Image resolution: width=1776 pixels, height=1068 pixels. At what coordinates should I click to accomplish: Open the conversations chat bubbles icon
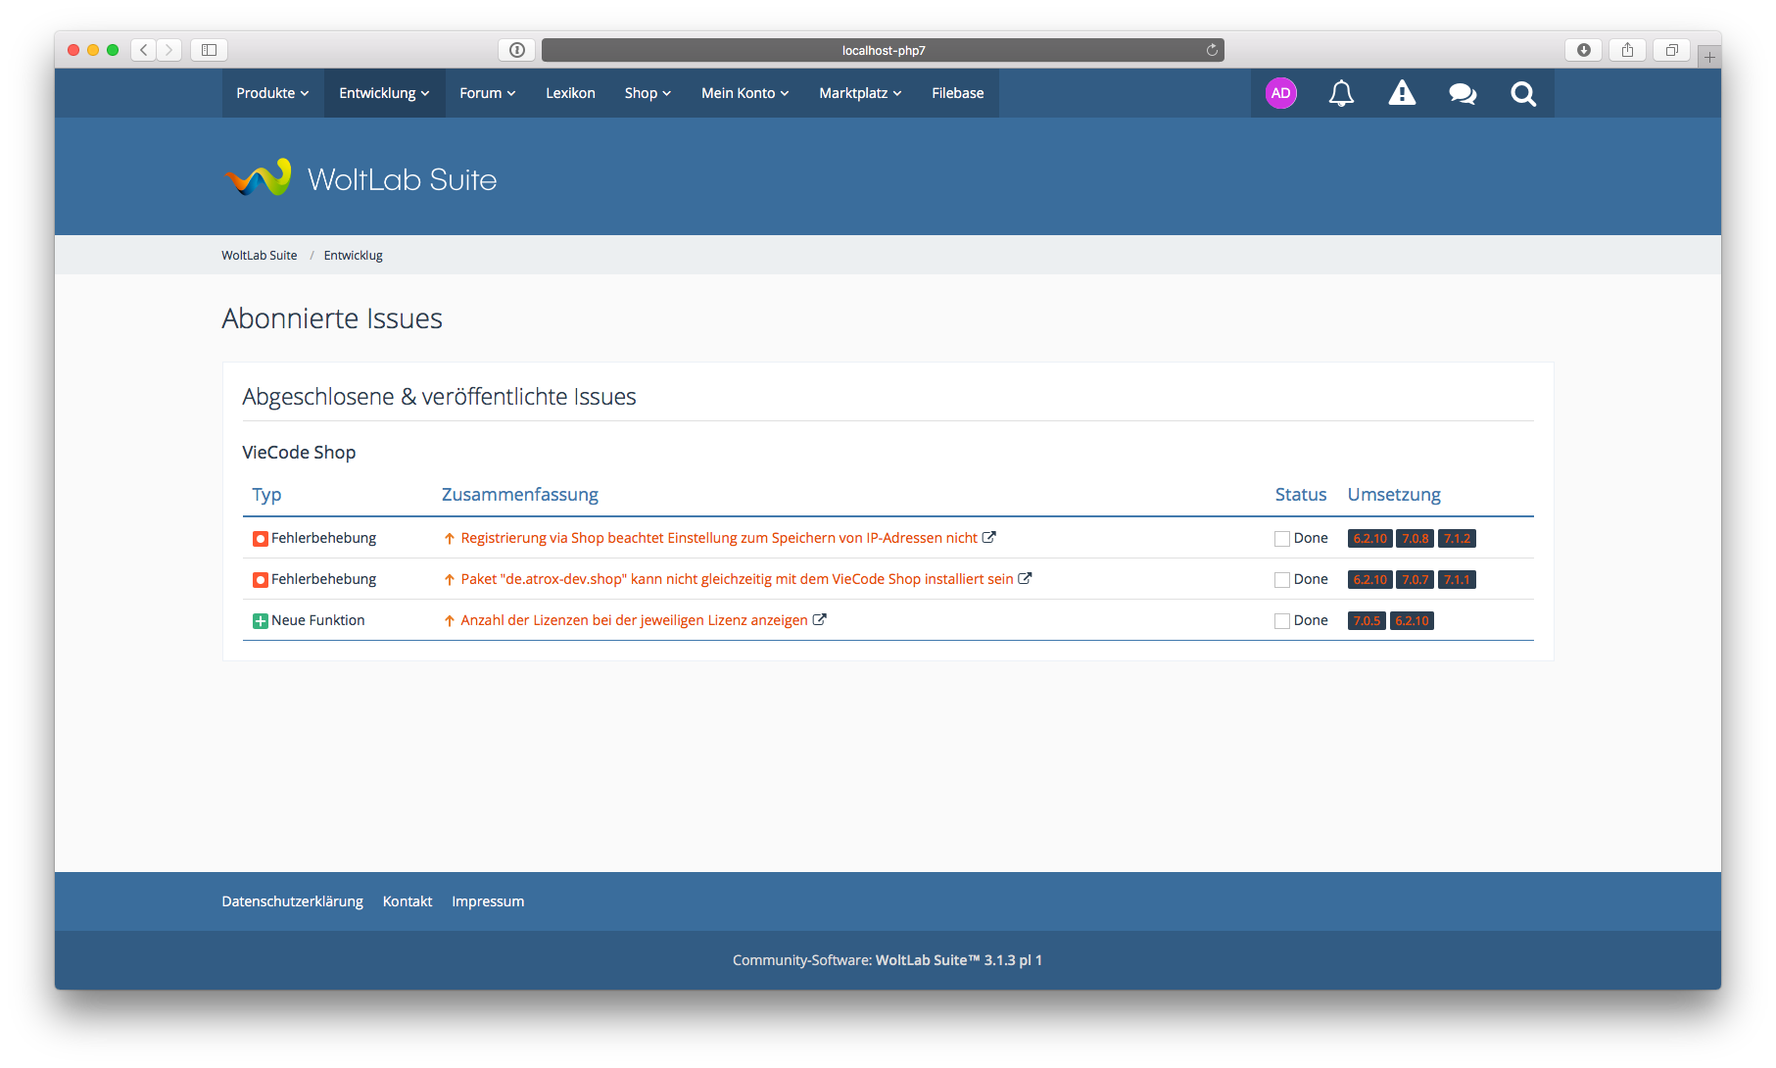(1463, 93)
